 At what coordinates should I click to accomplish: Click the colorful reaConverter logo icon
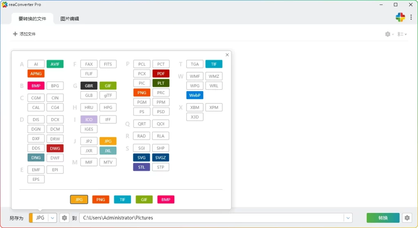[x=400, y=17]
